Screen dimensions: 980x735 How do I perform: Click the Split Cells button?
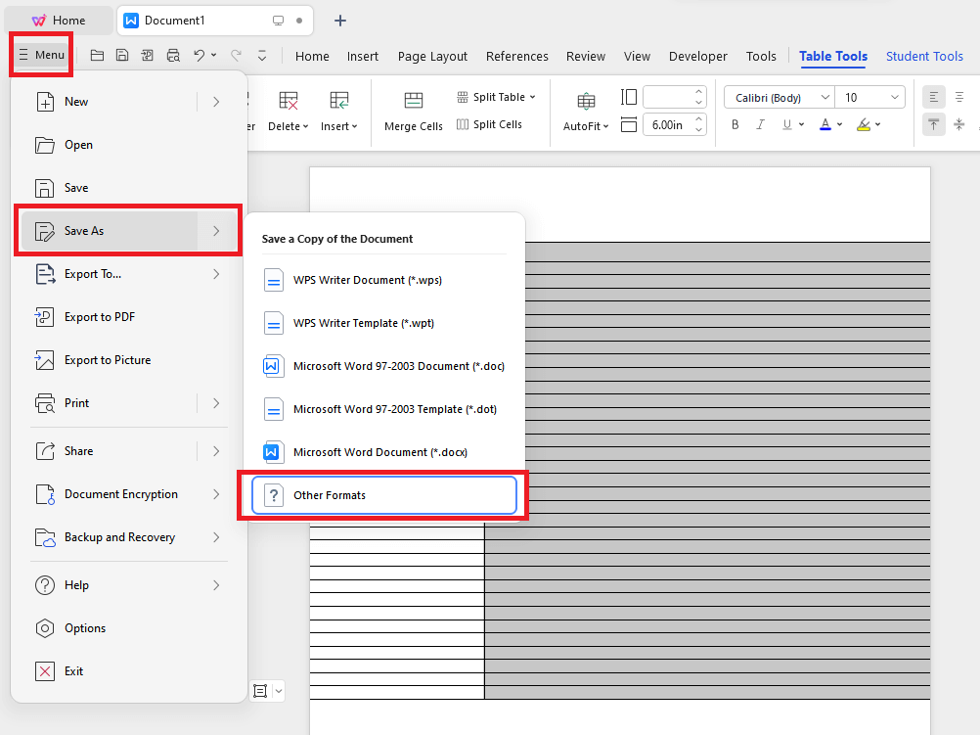pos(489,124)
